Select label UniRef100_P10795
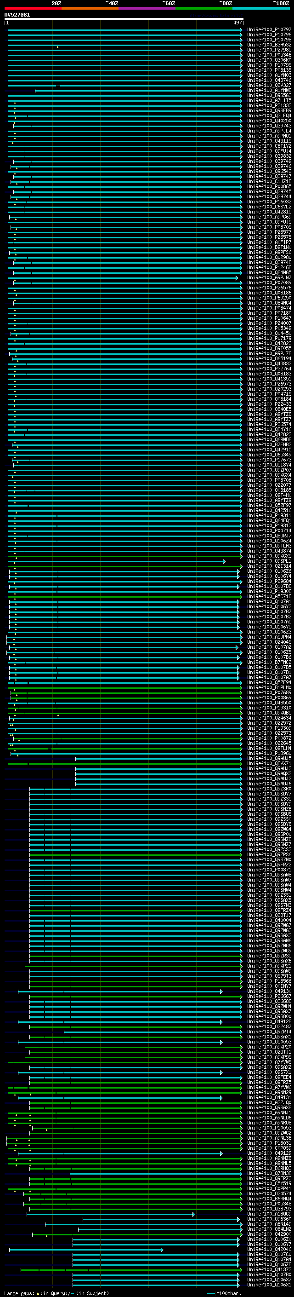The image size is (294, 1297). [x=269, y=65]
